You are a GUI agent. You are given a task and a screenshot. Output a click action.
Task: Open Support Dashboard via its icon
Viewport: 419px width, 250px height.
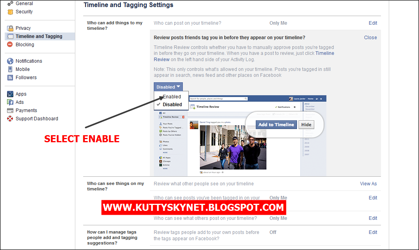click(x=11, y=118)
